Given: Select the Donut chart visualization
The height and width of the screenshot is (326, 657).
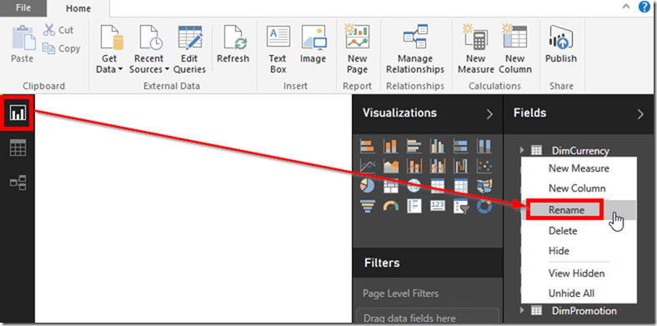Looking at the screenshot, I should (x=484, y=206).
